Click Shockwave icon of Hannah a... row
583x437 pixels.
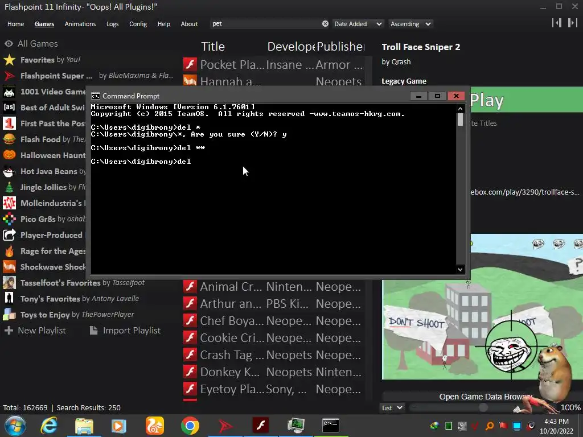coord(190,81)
